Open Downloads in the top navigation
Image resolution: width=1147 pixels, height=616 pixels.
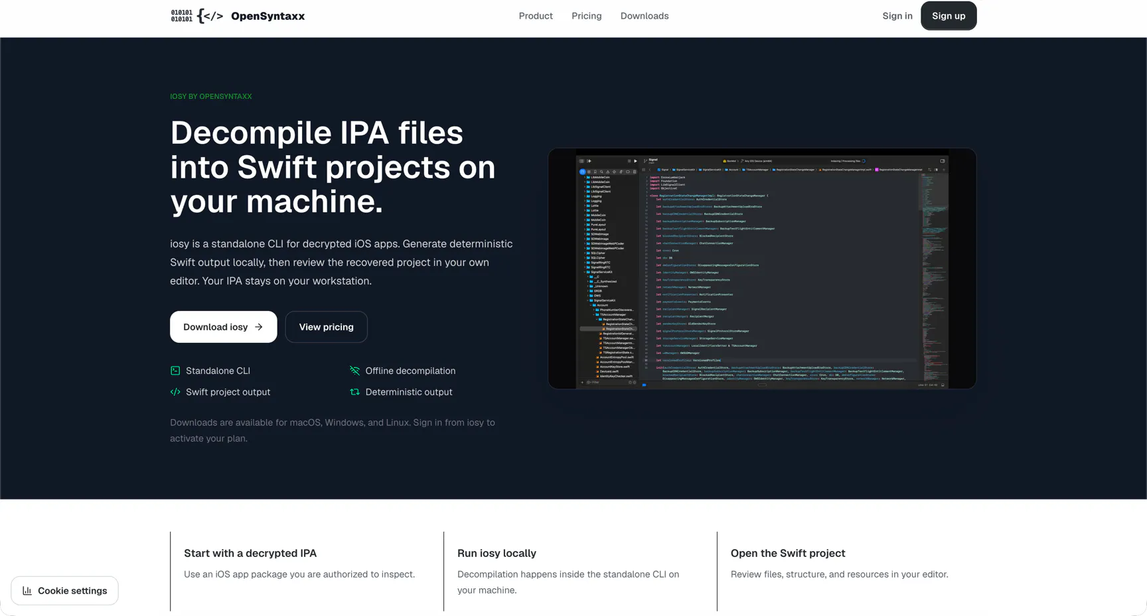[645, 16]
